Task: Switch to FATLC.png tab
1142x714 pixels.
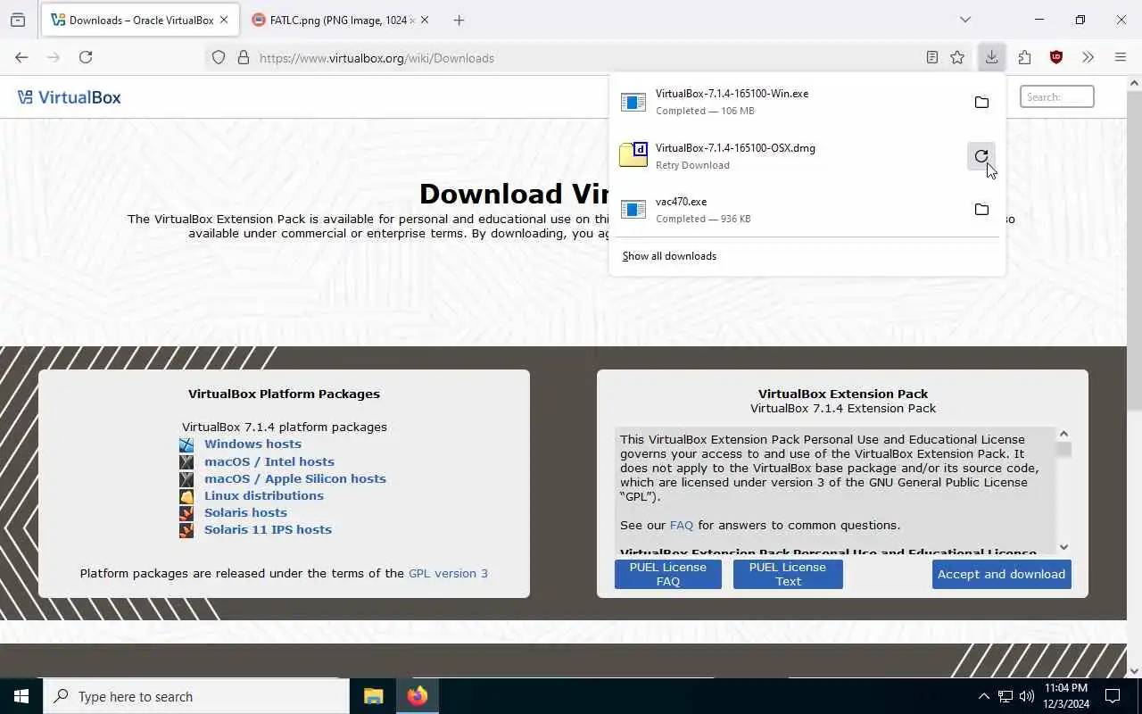Action: [x=340, y=20]
